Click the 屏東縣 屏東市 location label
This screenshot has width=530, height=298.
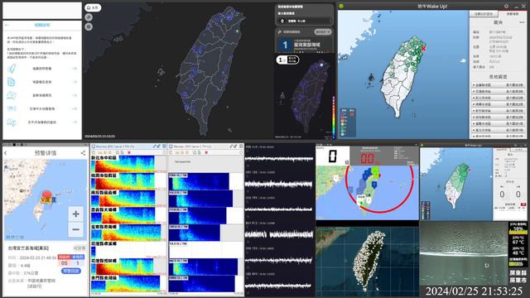518,276
